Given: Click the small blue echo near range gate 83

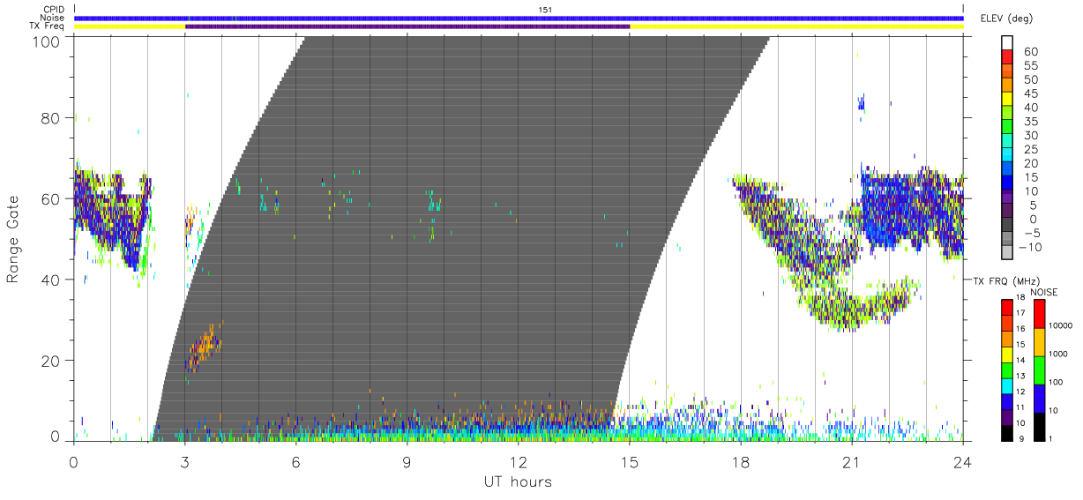Looking at the screenshot, I should pos(862,104).
